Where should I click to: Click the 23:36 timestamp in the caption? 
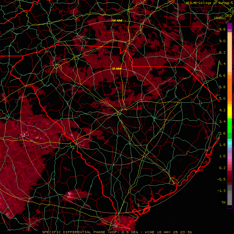point(186,232)
